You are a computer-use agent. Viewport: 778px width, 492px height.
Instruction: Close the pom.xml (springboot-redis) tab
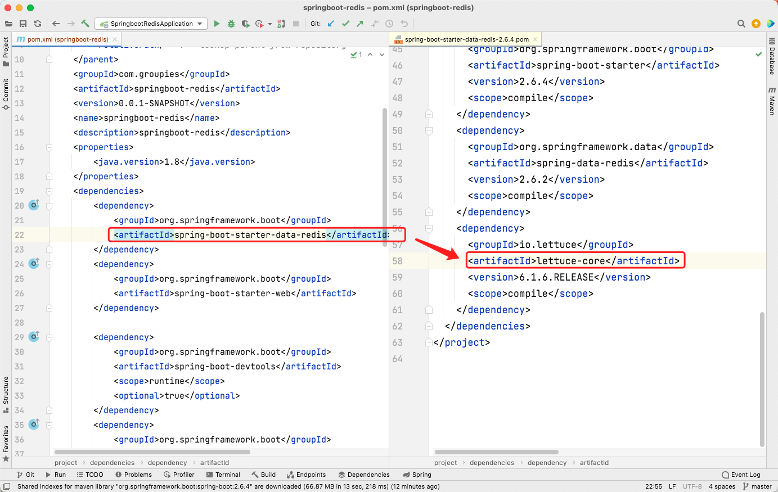(x=115, y=39)
